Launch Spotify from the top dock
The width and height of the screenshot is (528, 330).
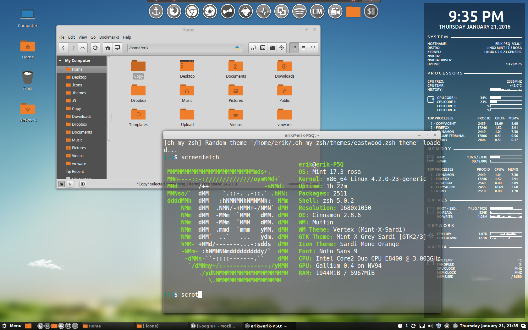pyautogui.click(x=299, y=12)
